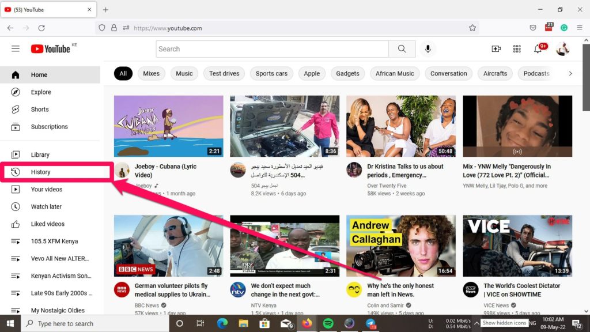This screenshot has width=590, height=332.
Task: Open My Nostalgic Oldies playlist
Action: click(50, 310)
